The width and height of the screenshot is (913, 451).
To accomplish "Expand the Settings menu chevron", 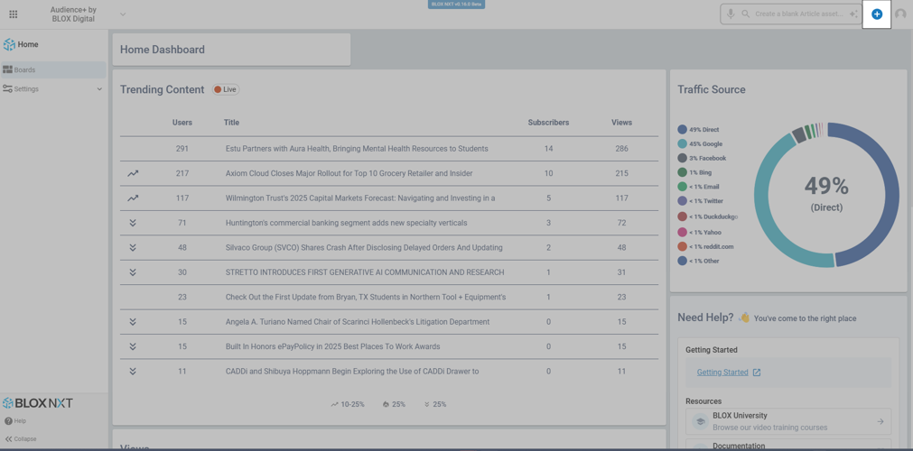I will [99, 89].
